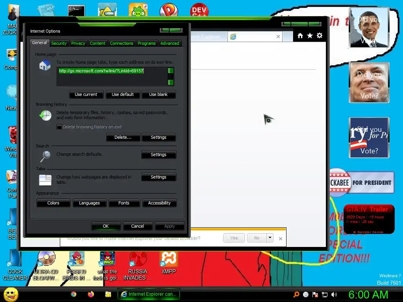Screen dimensions: 403x302
Task: Open the Delete... browsing history dialog
Action: point(123,137)
